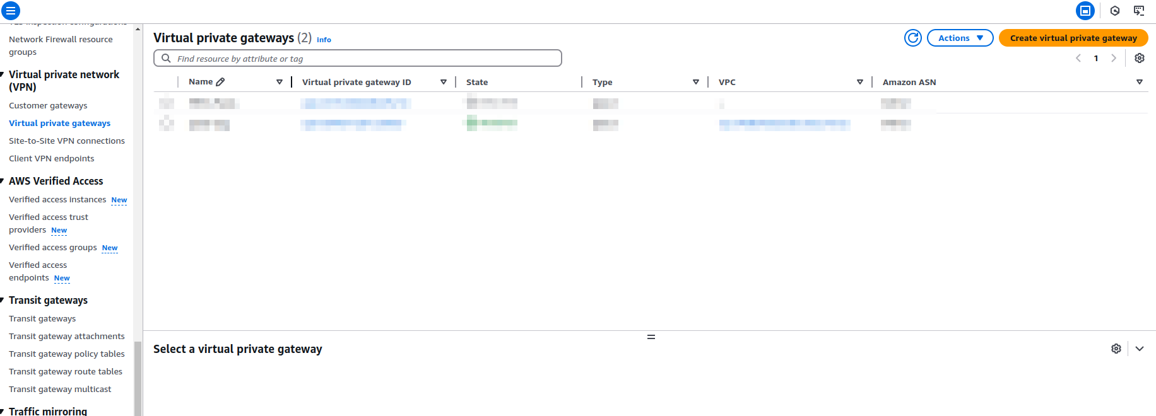Open Info link beside the heading

[324, 40]
